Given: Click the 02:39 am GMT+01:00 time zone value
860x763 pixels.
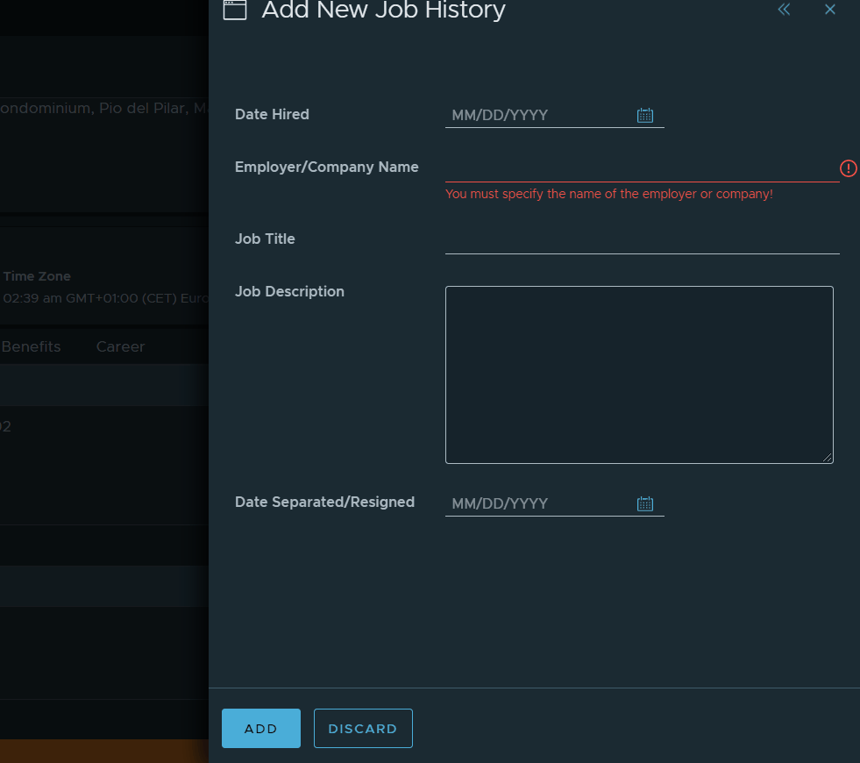Looking at the screenshot, I should point(105,298).
